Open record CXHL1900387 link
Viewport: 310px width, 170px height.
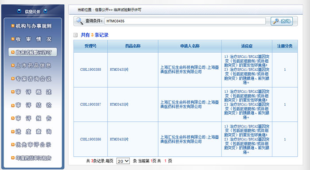point(90,104)
